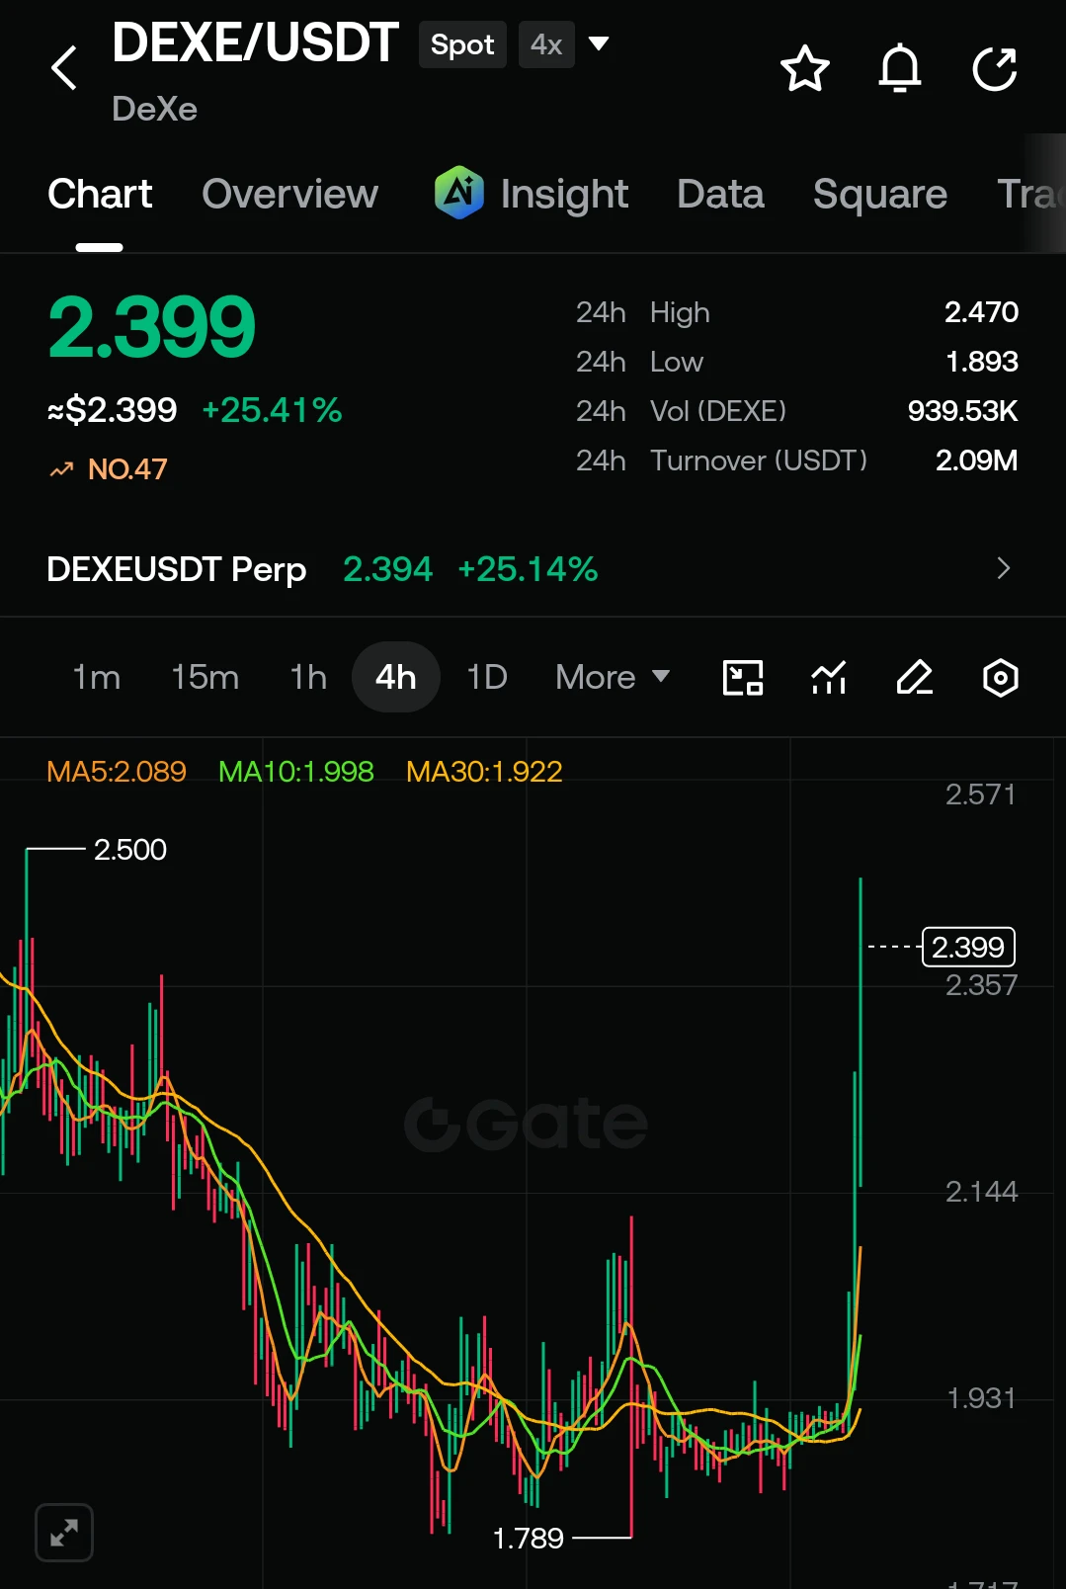Tap the MA30:1.922 indicator label

coord(484,771)
